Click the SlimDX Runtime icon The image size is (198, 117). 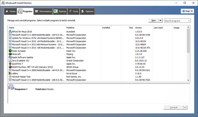10,67
